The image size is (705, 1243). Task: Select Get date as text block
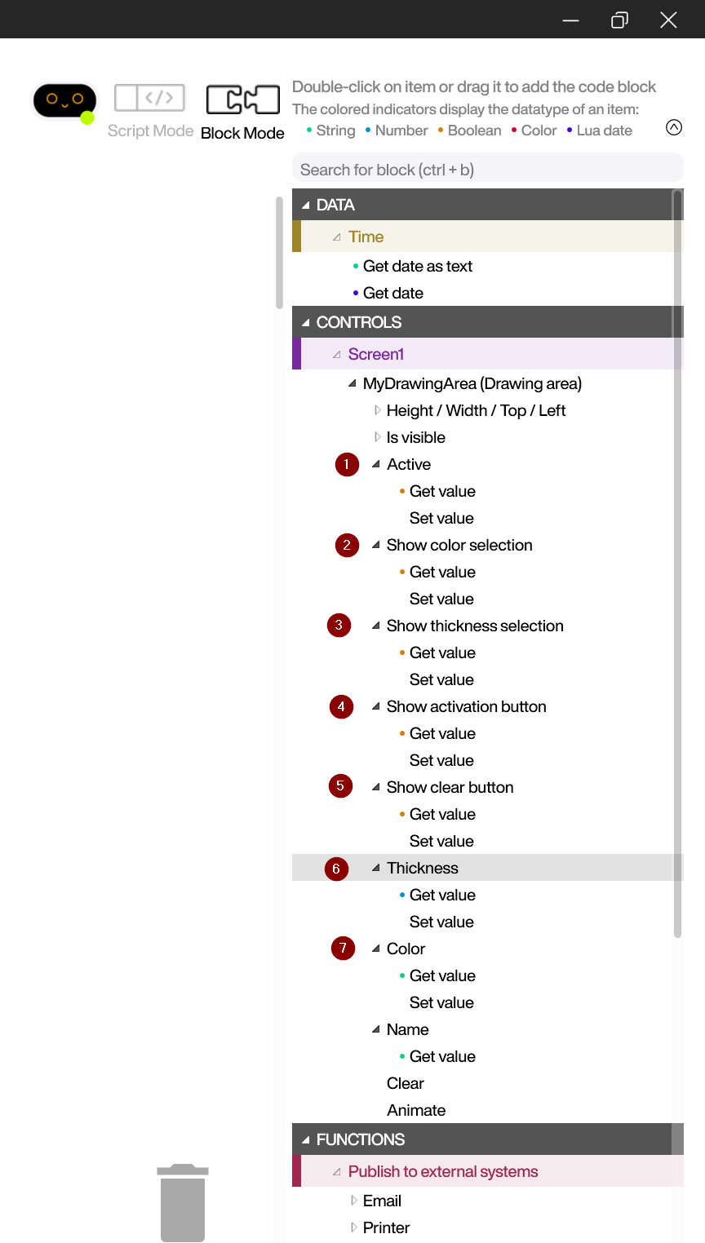click(417, 266)
